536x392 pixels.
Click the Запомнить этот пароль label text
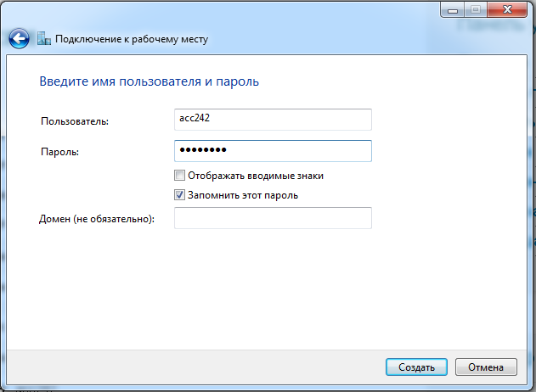242,195
